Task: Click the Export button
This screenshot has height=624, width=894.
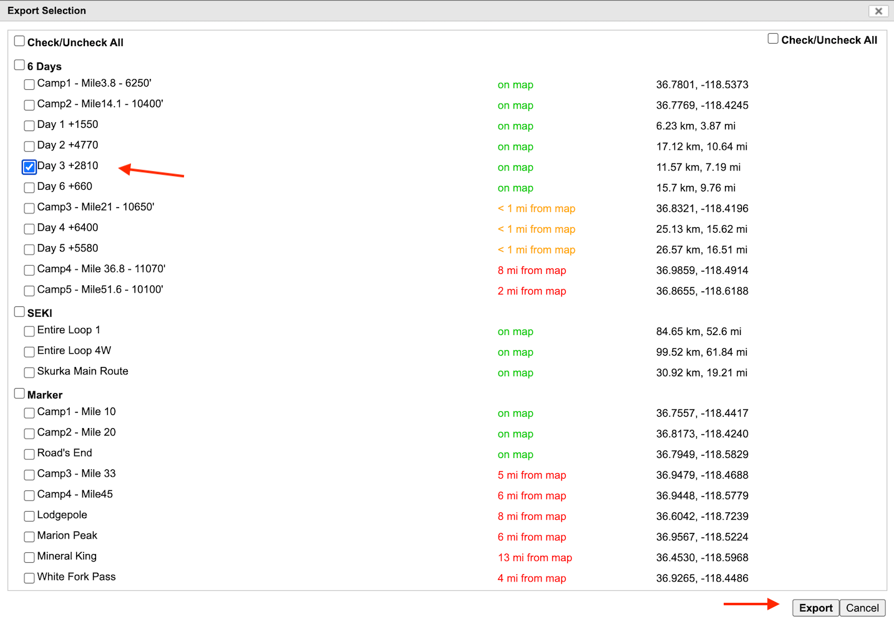Action: (815, 607)
